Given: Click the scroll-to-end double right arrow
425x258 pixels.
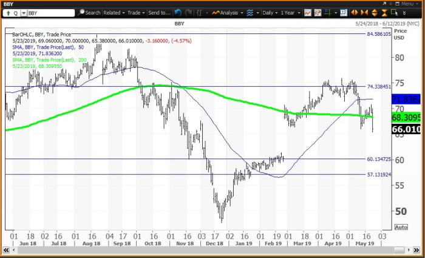Looking at the screenshot, I should [416, 250].
